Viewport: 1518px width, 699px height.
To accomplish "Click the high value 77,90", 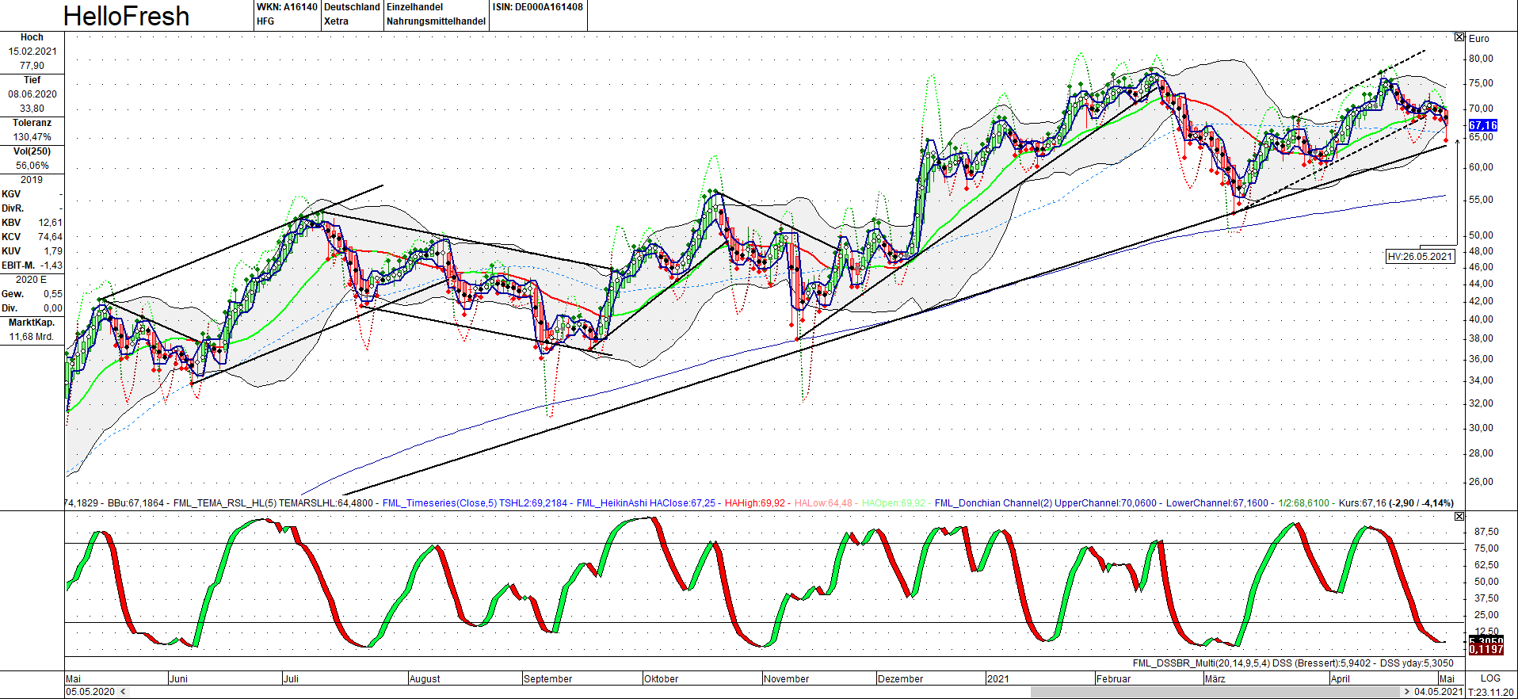I will [32, 66].
